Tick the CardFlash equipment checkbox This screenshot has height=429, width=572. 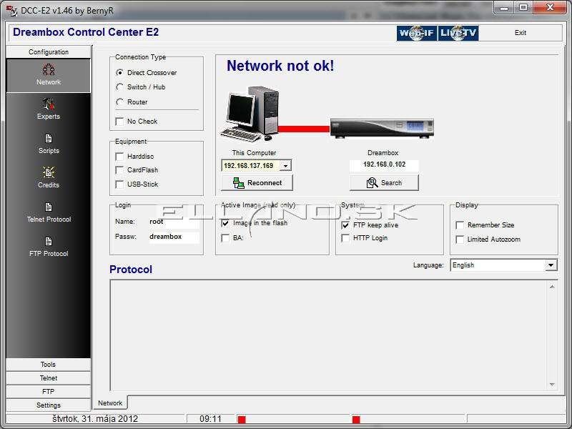[x=119, y=170]
